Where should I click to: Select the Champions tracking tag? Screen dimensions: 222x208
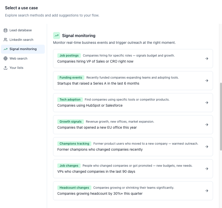[74, 144]
